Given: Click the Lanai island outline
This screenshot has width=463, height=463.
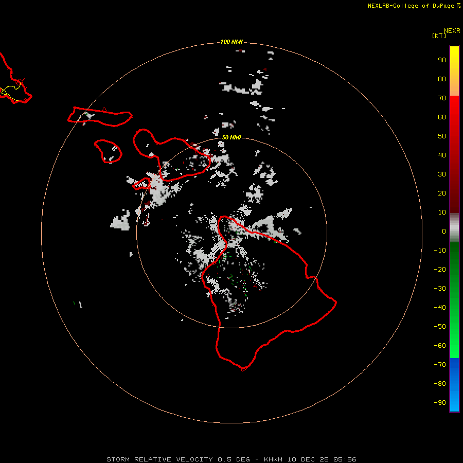Looking at the screenshot, I should (109, 151).
